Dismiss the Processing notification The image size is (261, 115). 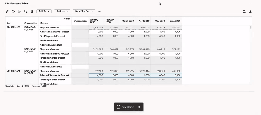click(x=139, y=107)
